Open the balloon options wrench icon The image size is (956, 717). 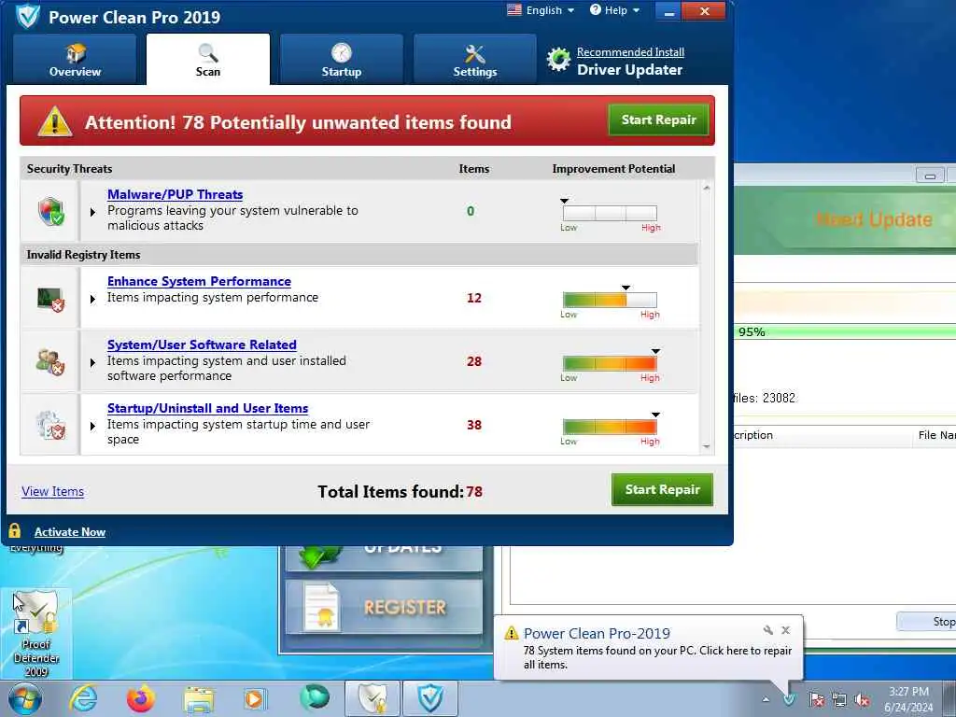[768, 630]
